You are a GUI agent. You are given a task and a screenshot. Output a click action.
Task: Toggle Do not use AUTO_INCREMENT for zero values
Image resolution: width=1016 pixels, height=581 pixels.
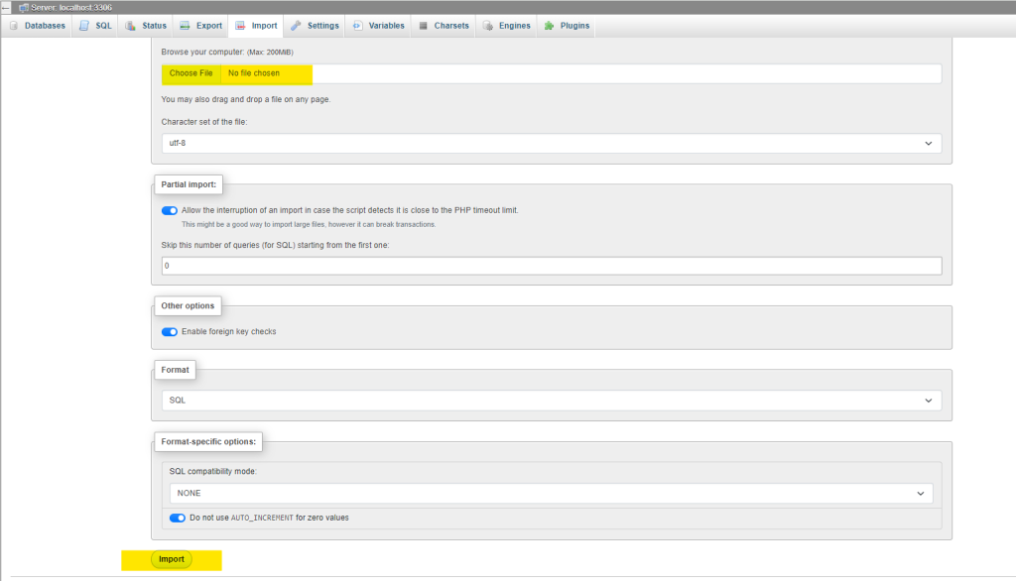tap(177, 517)
